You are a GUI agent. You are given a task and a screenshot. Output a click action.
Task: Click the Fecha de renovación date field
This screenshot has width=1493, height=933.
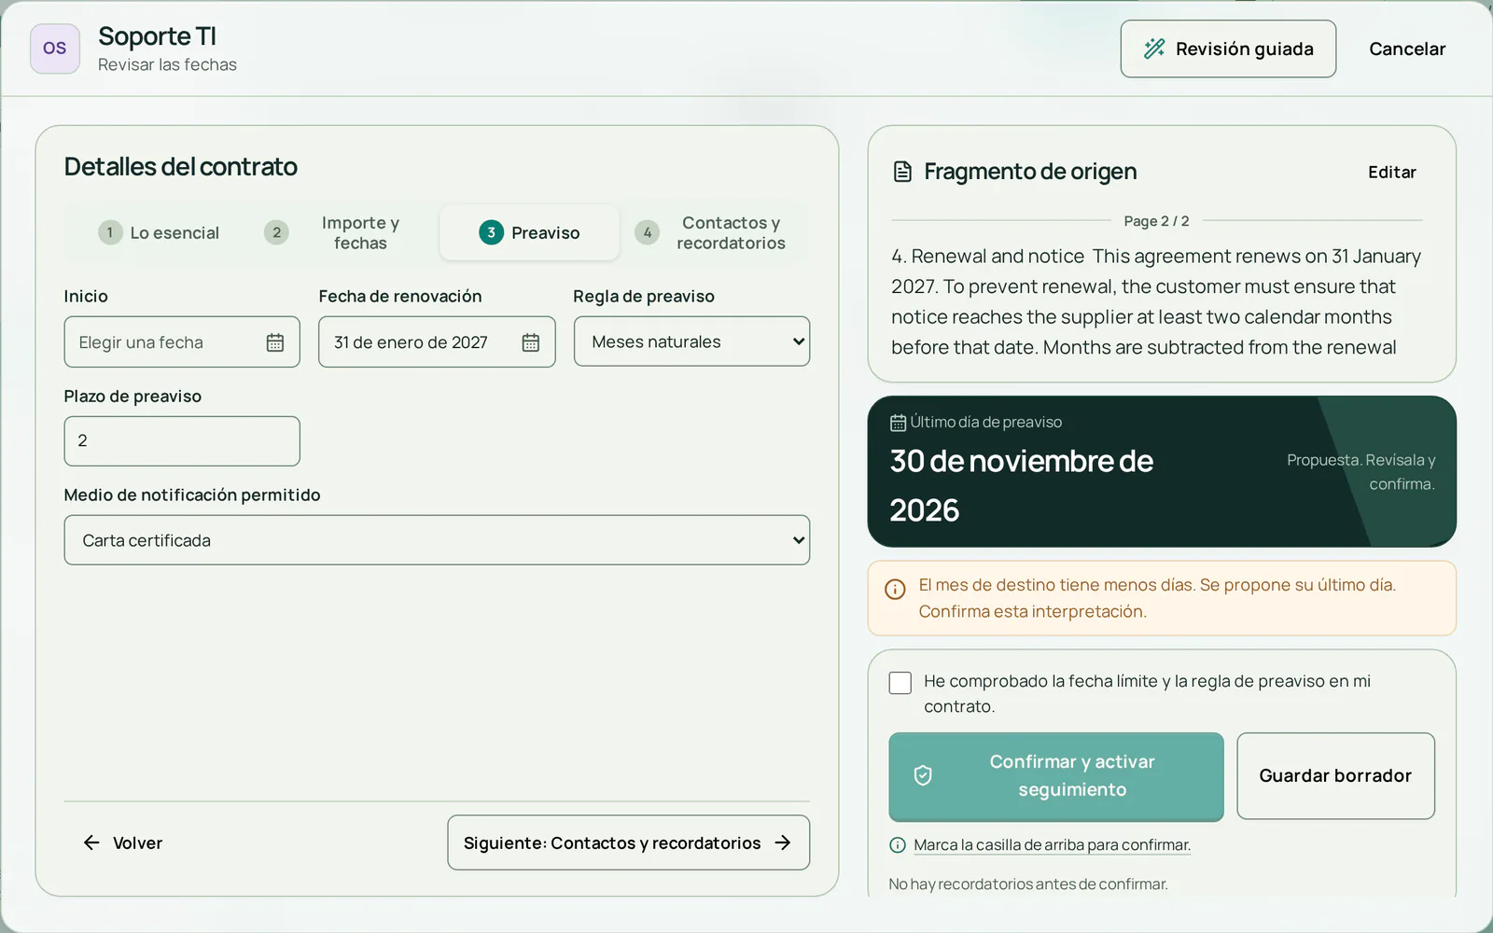point(437,341)
